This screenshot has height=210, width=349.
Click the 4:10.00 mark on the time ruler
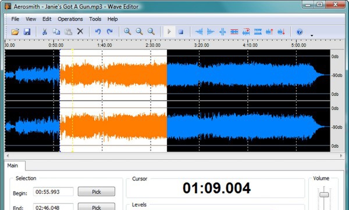250,45
